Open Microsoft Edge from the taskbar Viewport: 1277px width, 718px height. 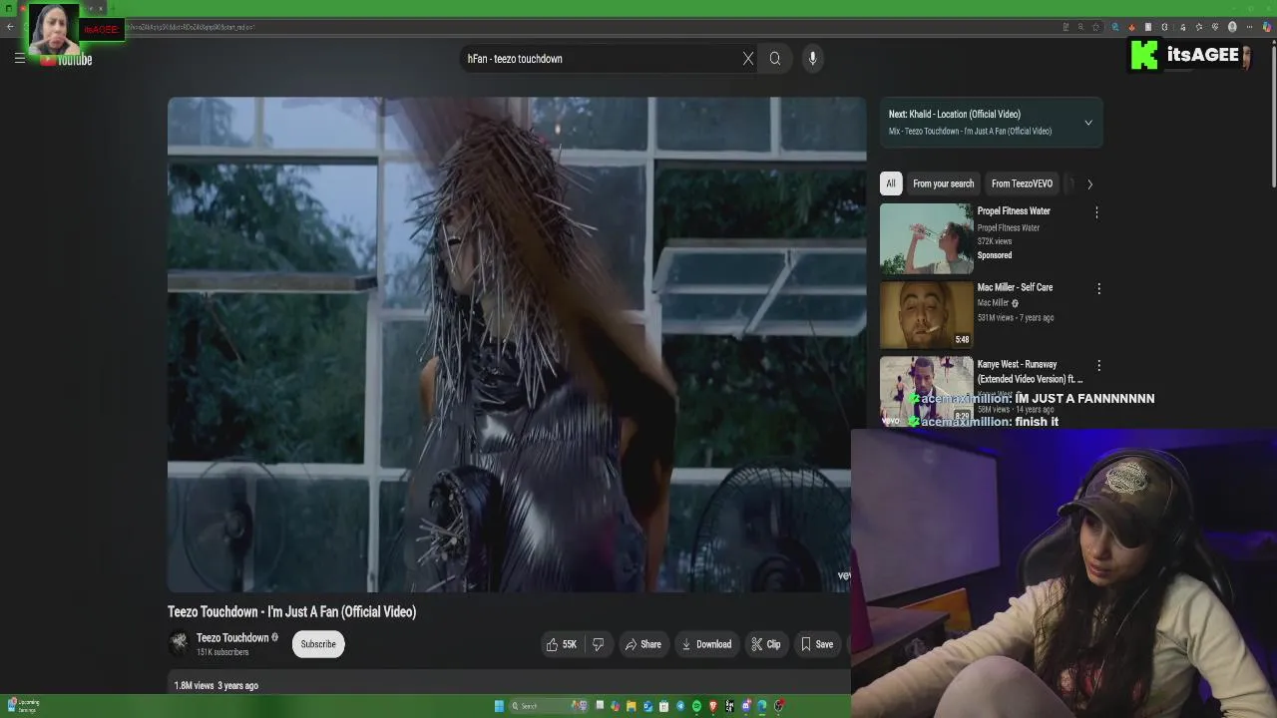click(761, 706)
